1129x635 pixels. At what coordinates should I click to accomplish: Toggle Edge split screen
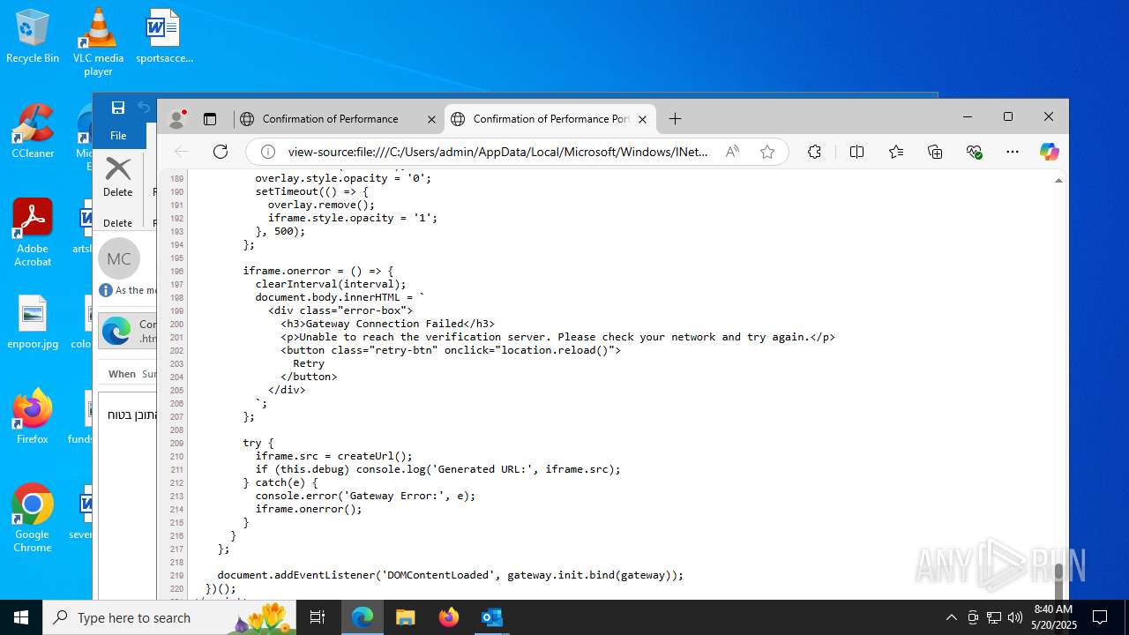(856, 152)
